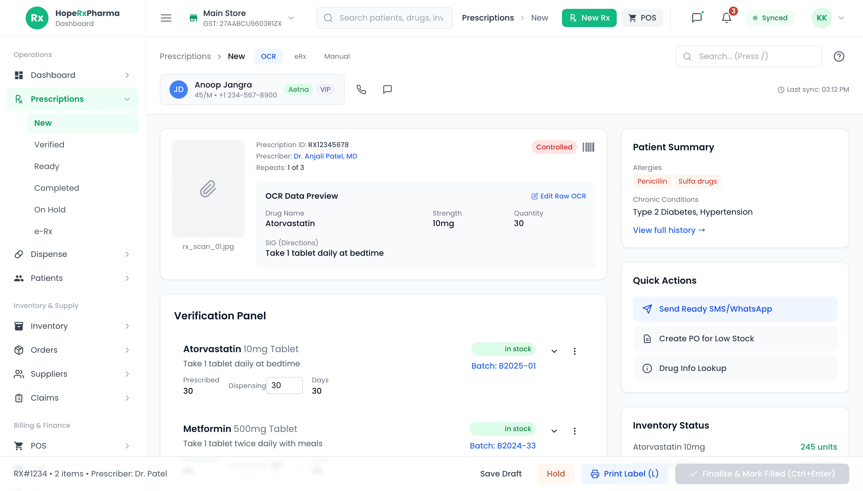Call patient using phone icon

(361, 89)
